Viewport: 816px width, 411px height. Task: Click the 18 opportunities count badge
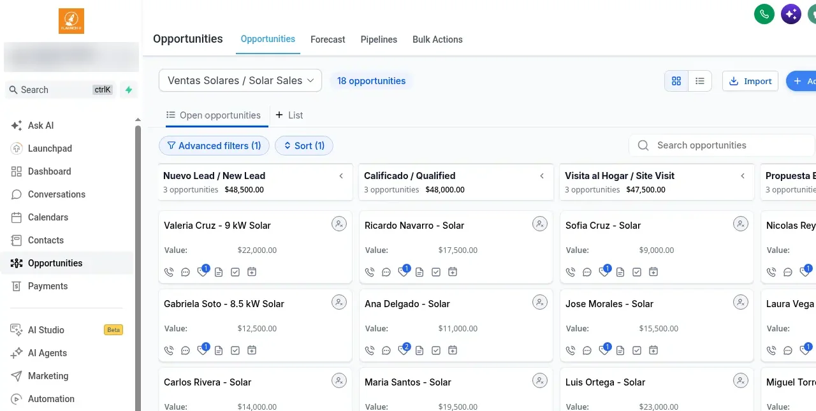[x=371, y=81]
